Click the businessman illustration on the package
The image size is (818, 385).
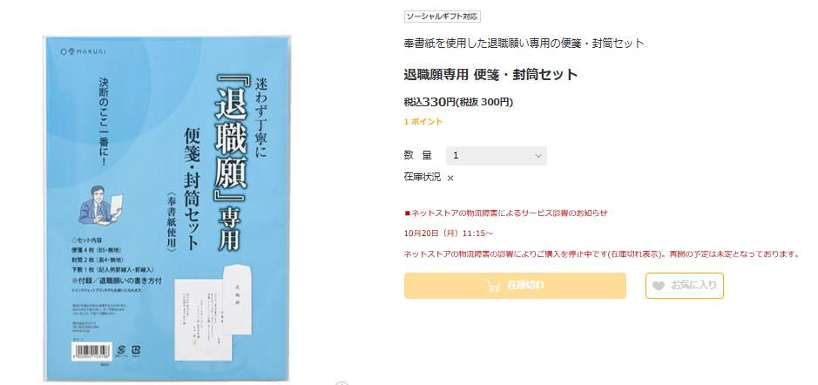pos(101,206)
